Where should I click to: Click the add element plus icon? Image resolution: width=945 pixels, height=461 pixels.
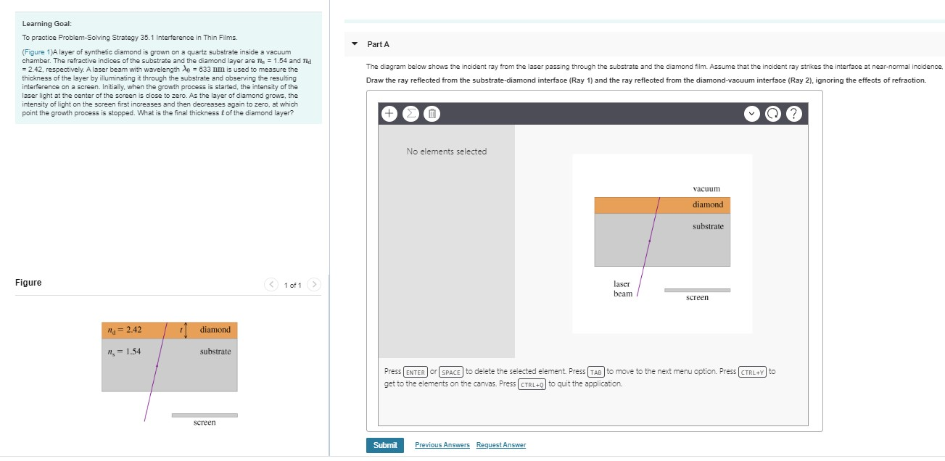[389, 114]
